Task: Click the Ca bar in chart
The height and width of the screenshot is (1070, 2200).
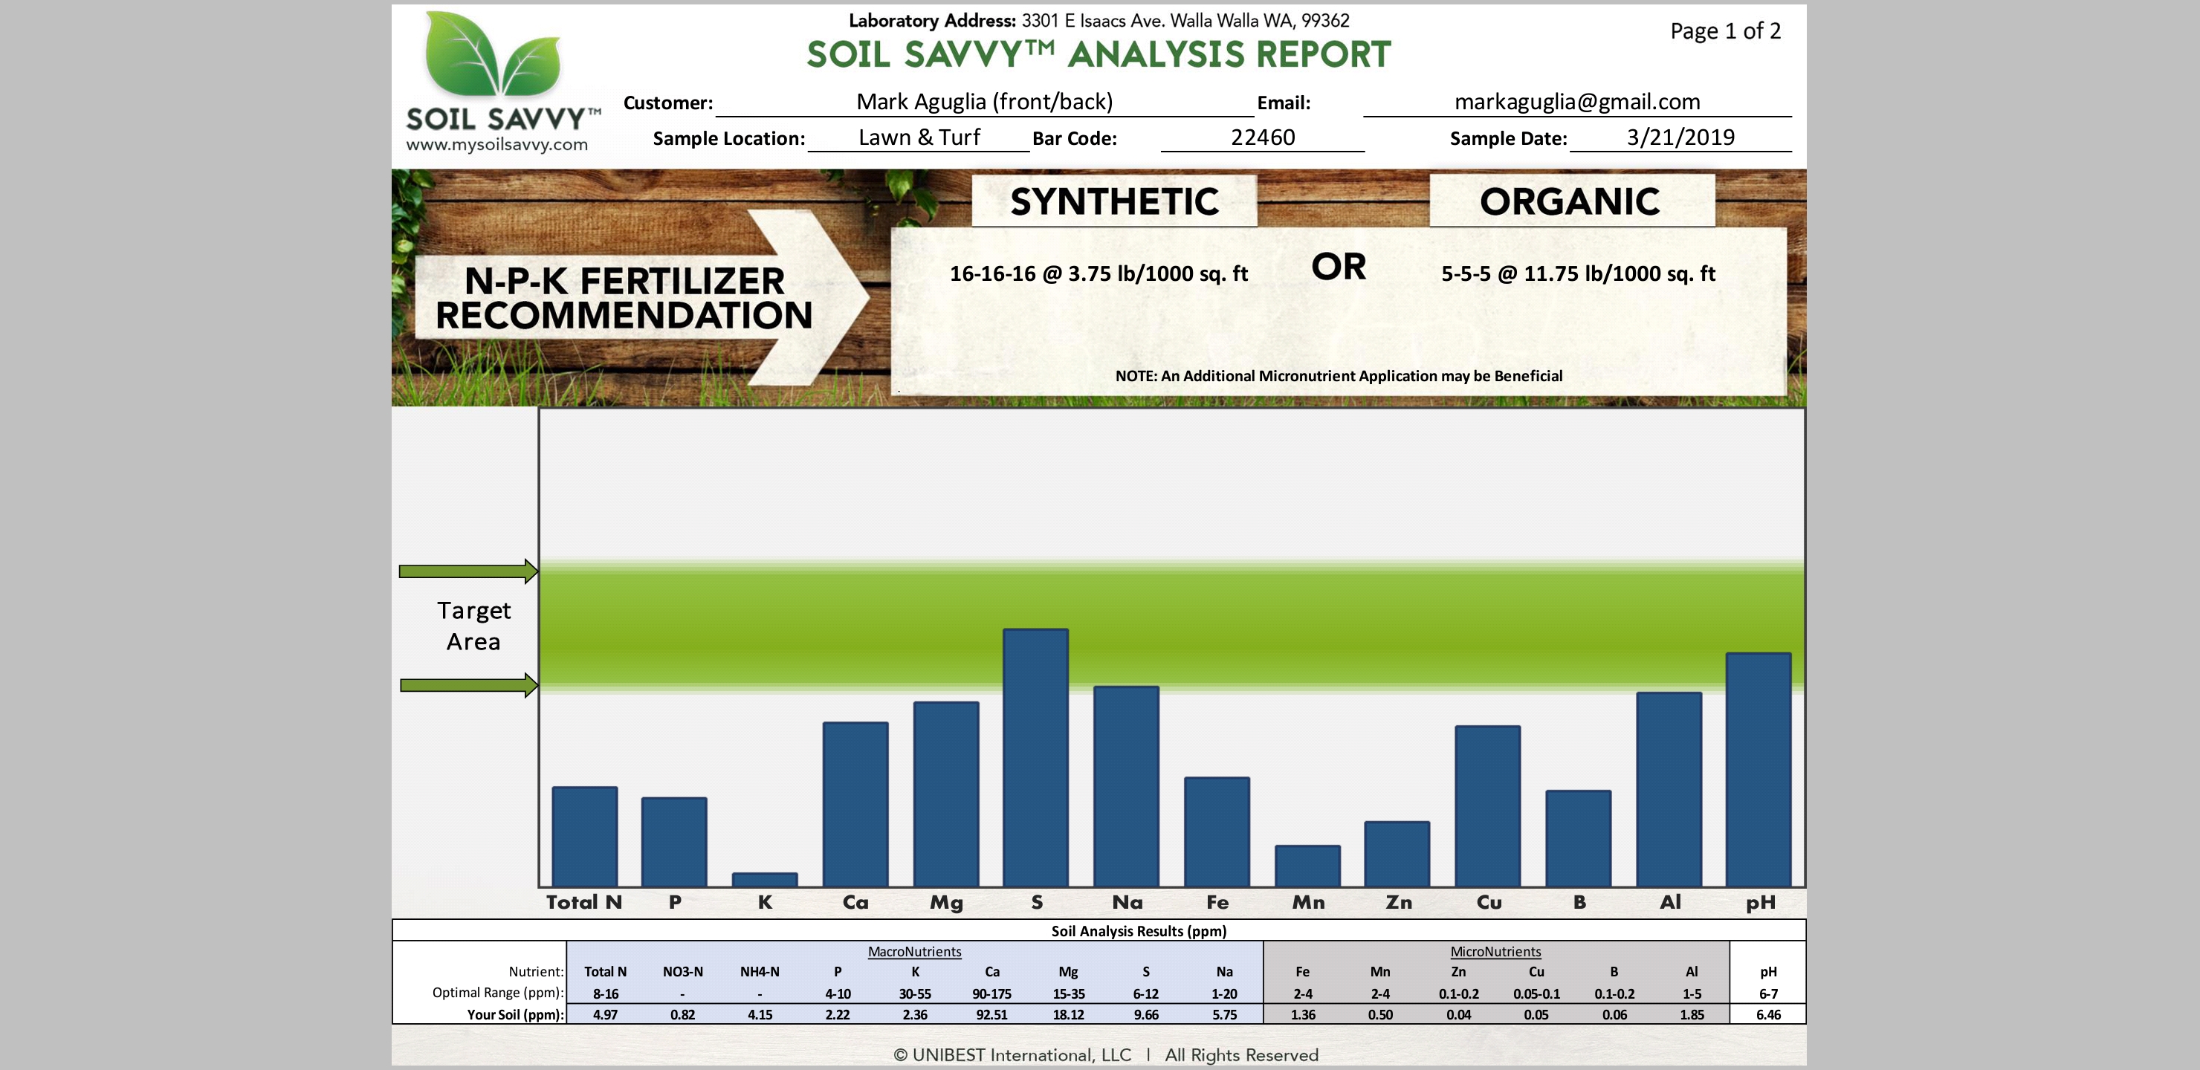Action: [855, 803]
